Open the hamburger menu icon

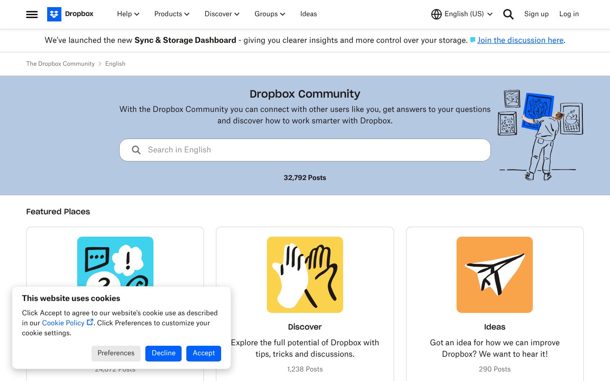tap(32, 14)
